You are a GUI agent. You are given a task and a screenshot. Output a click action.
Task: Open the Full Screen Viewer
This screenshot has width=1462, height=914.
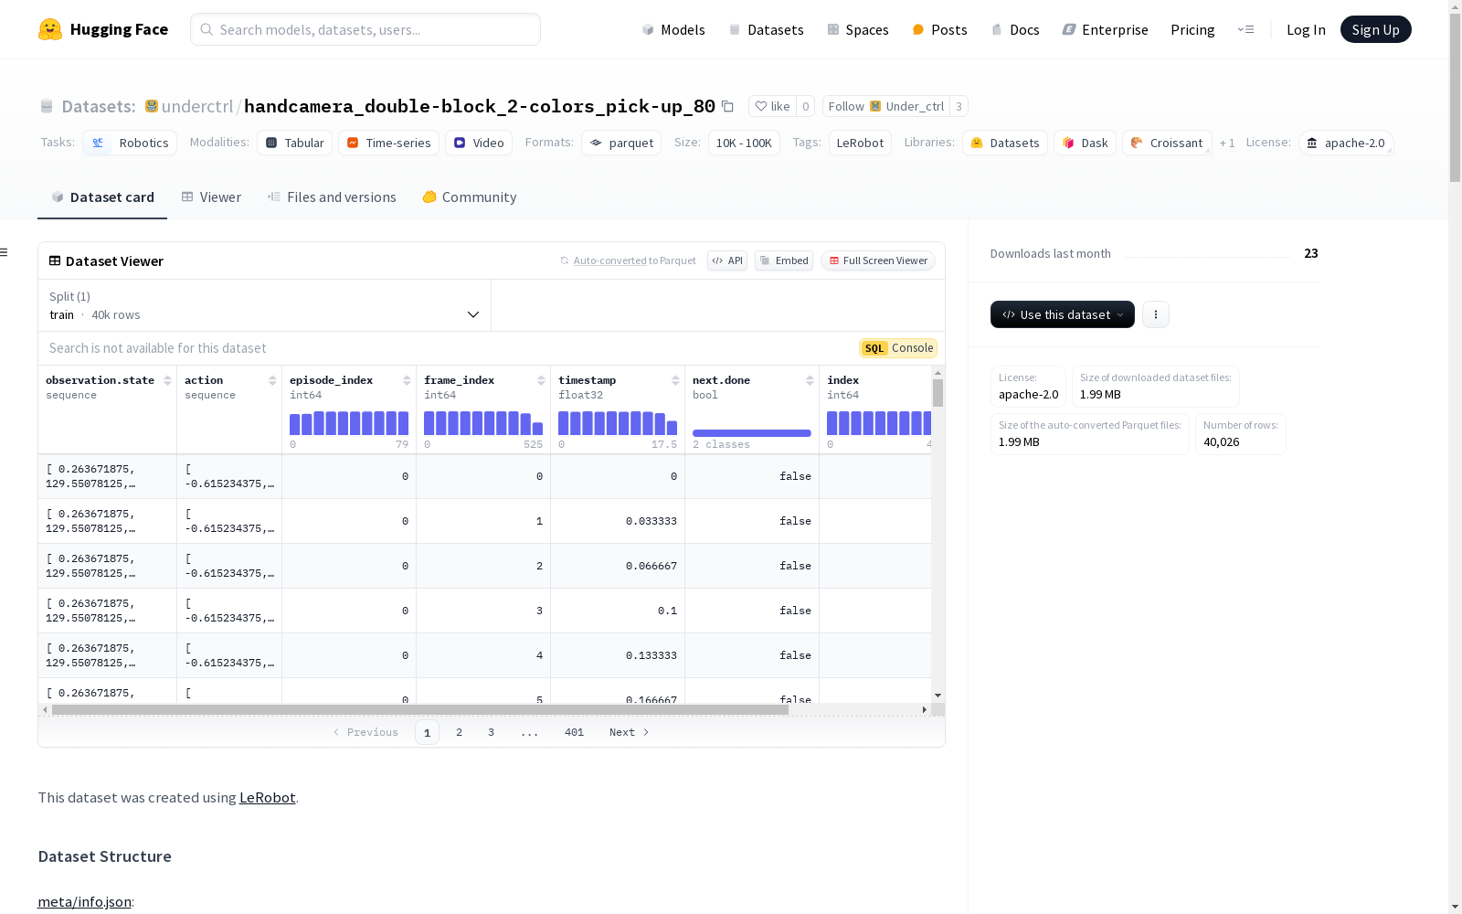coord(878,260)
